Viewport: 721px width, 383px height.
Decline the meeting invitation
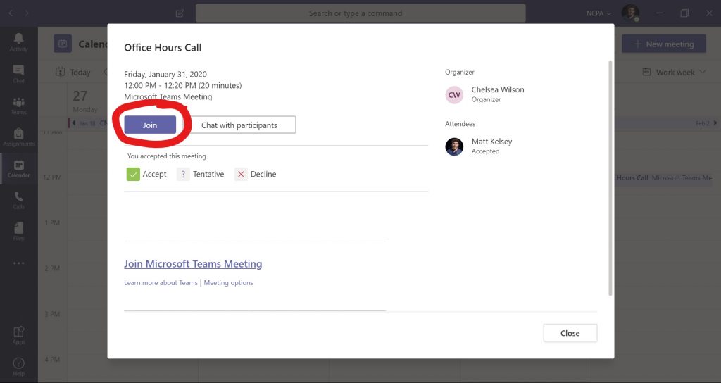click(x=256, y=175)
